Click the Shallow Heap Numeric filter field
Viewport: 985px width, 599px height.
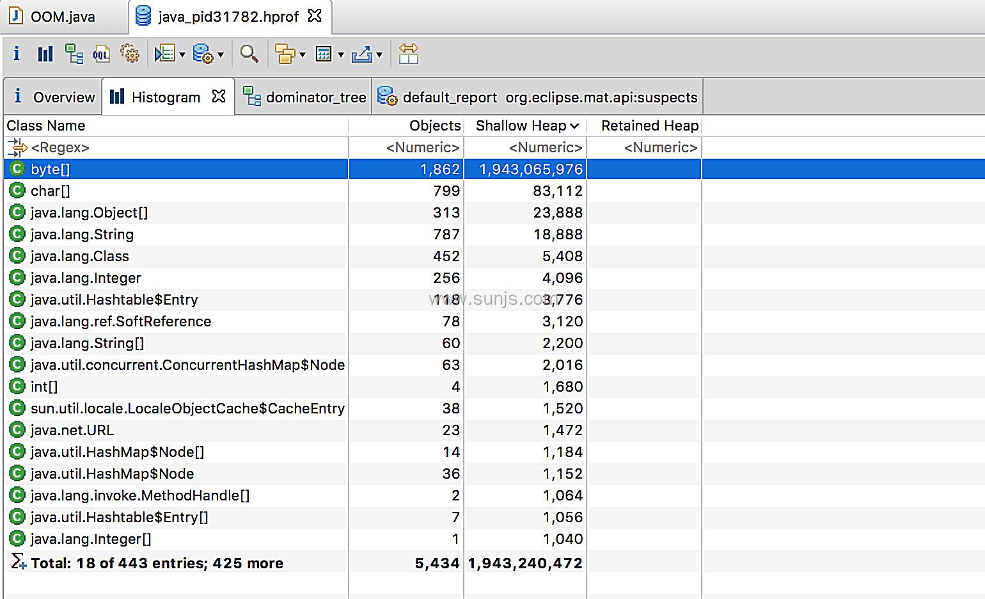click(x=525, y=148)
